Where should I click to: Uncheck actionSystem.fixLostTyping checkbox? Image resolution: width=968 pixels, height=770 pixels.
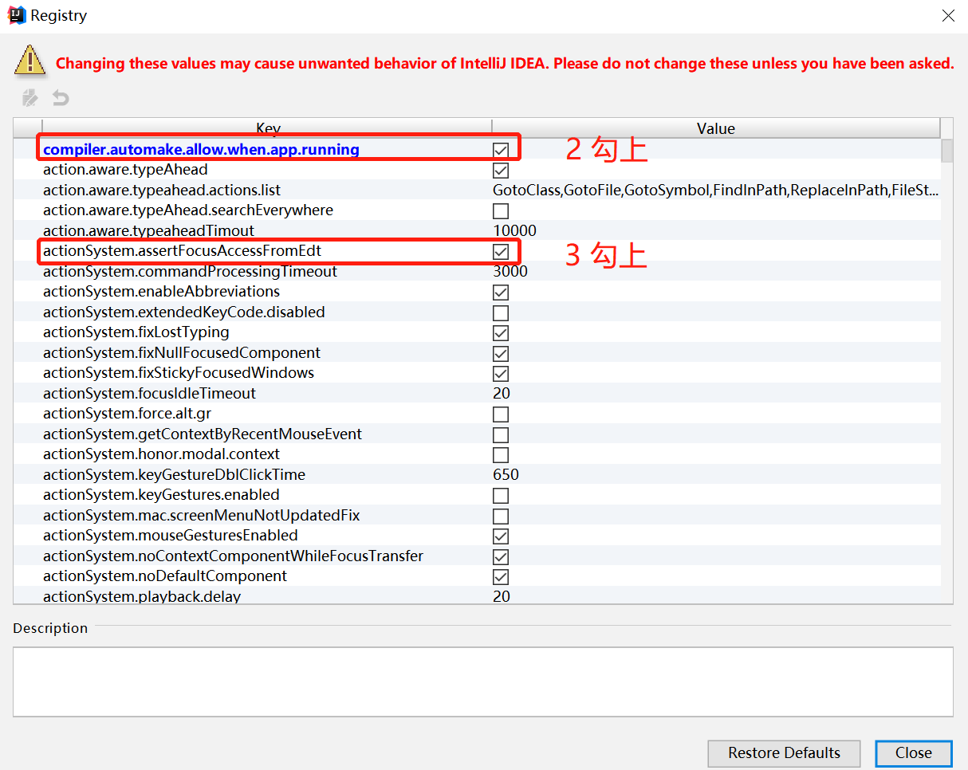[x=501, y=333]
